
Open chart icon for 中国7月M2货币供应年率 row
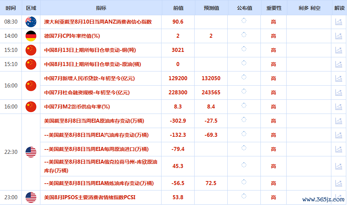339,107
